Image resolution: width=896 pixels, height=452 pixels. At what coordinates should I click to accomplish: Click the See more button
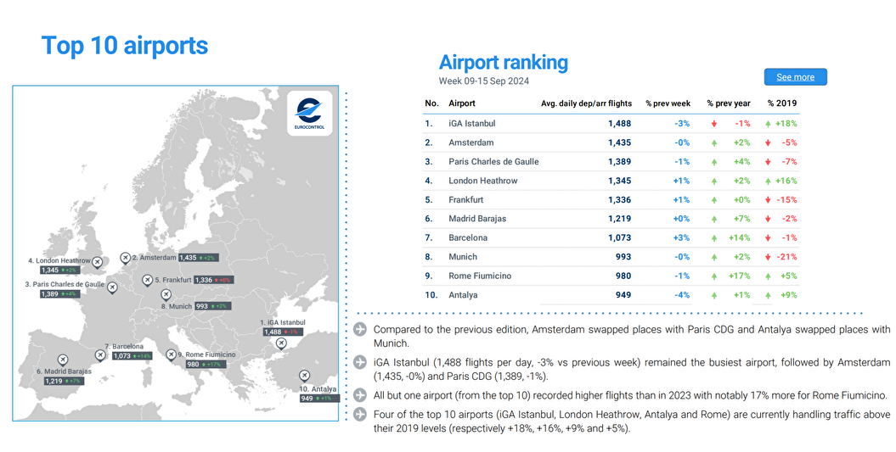pos(795,77)
